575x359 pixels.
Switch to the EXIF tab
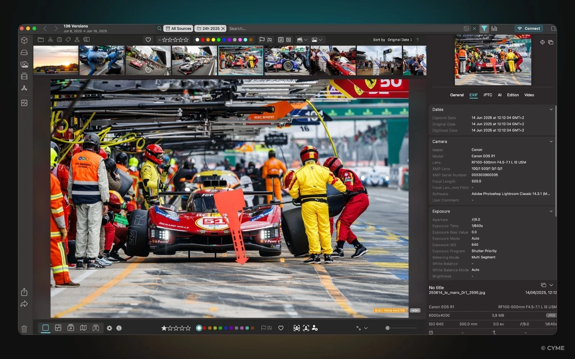click(x=473, y=95)
